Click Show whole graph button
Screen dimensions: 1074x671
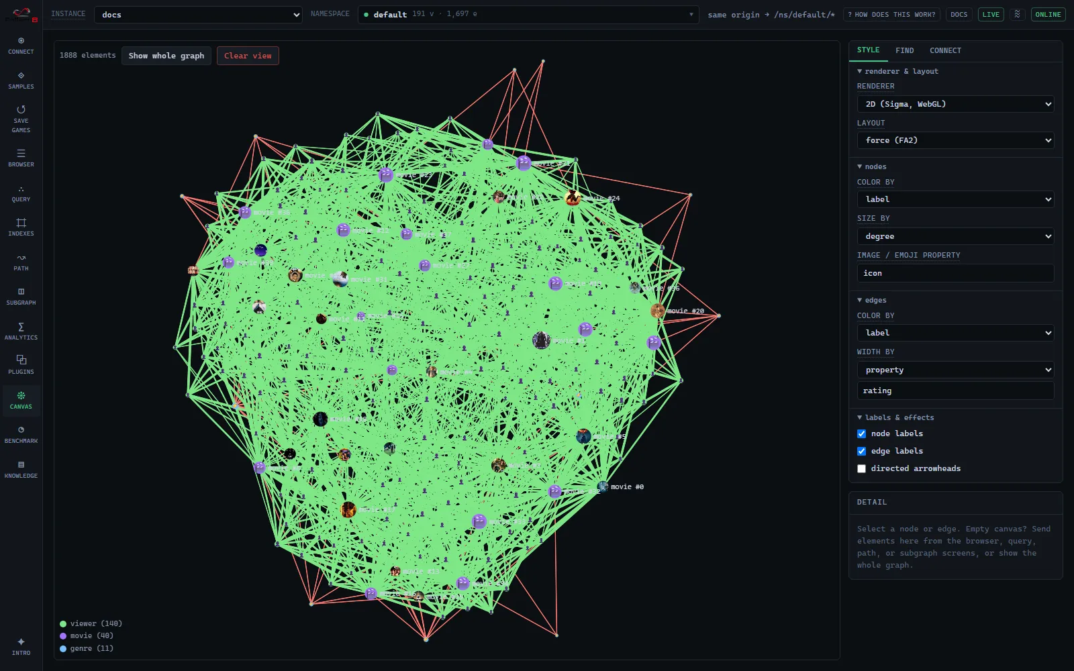click(166, 56)
